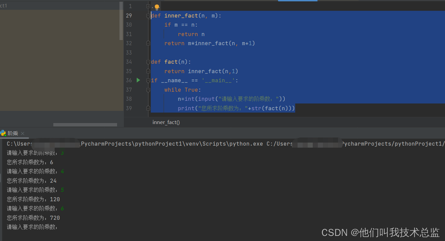Click the yellow intention light bulb icon
The image size is (445, 241).
click(x=157, y=7)
